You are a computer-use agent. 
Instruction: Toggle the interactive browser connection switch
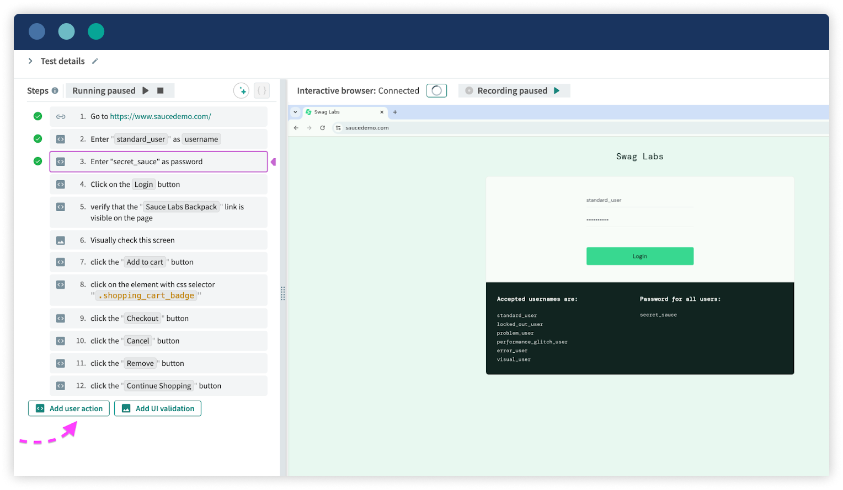[436, 90]
